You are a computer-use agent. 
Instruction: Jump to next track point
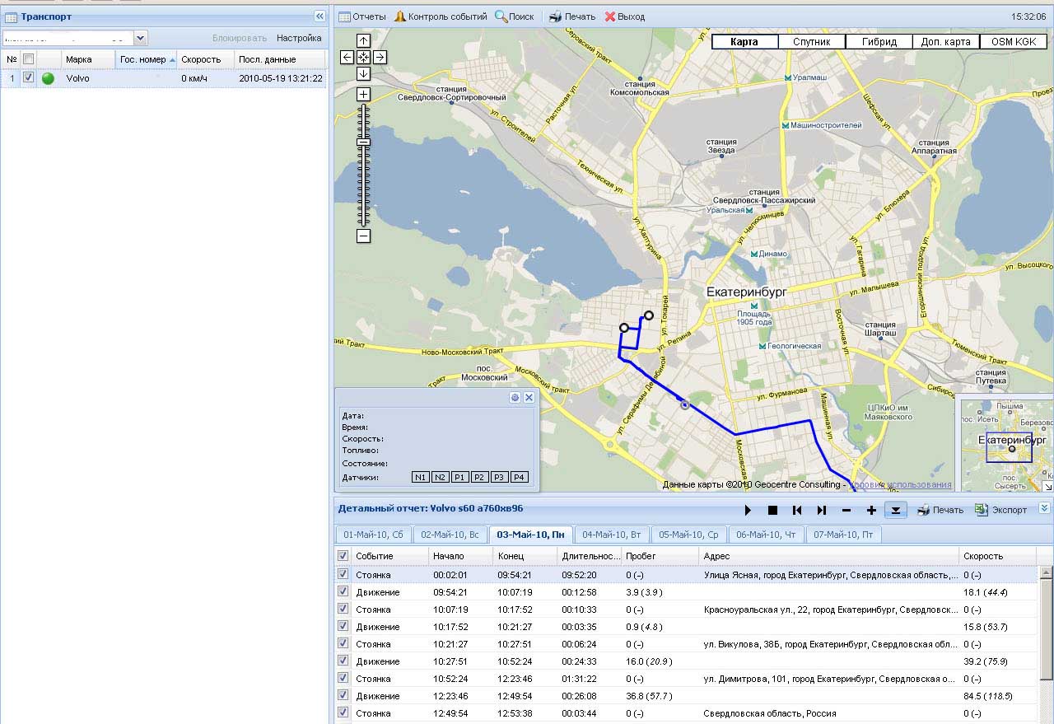coord(821,511)
